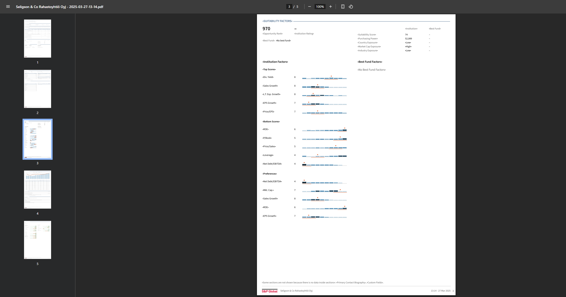Click the fit to page icon

pos(343,7)
